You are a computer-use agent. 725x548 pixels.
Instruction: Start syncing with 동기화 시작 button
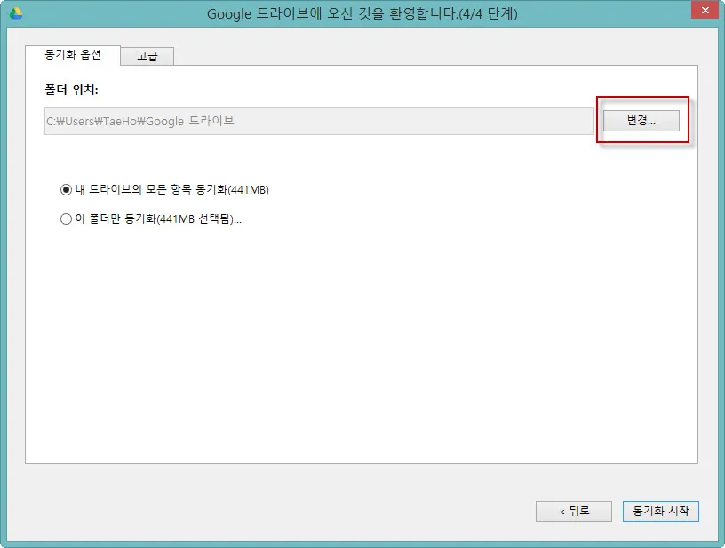click(x=661, y=512)
